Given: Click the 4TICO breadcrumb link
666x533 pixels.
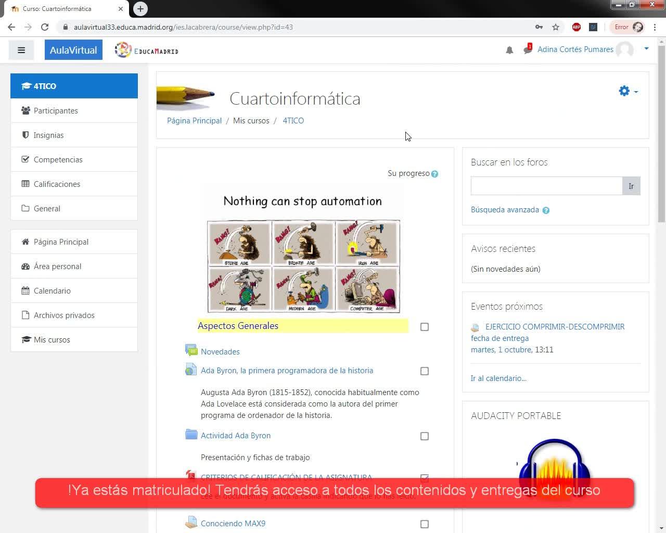Looking at the screenshot, I should point(293,120).
